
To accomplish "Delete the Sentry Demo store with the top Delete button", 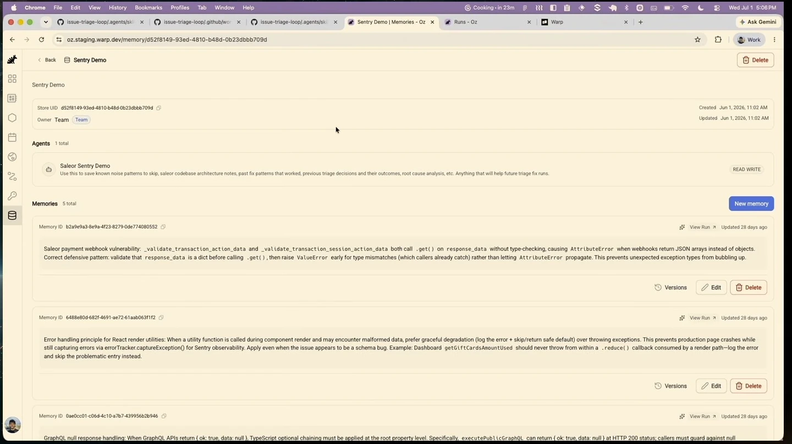I will 755,60.
